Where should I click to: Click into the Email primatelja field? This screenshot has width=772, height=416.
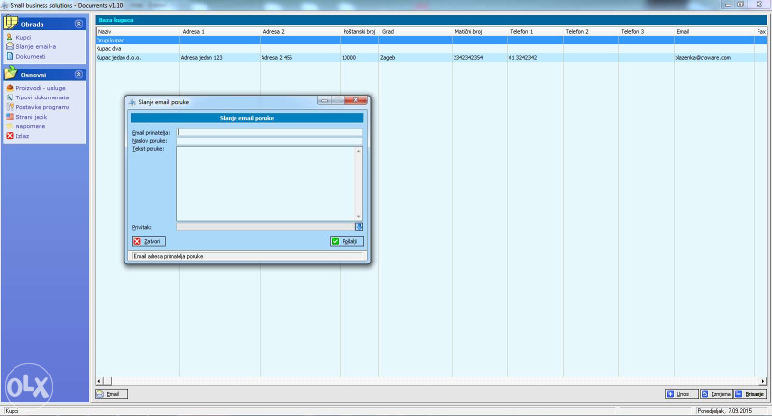(269, 132)
